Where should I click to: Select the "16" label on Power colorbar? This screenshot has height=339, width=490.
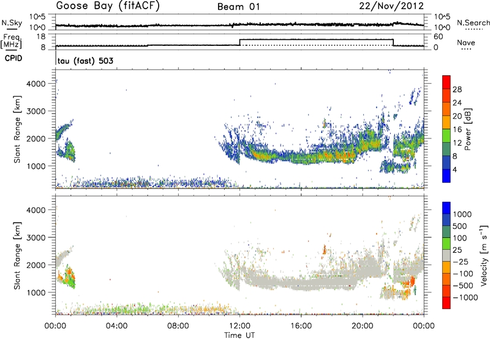point(457,130)
